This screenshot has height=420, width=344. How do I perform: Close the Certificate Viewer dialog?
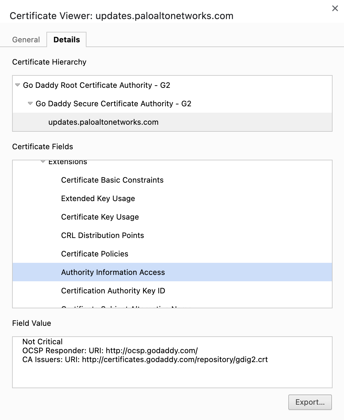[335, 9]
